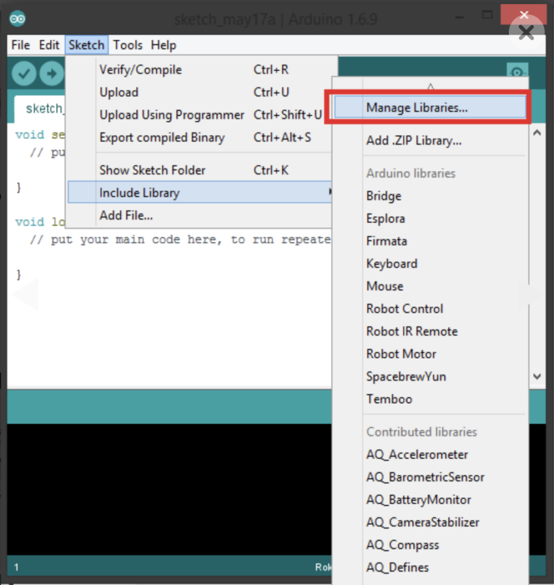Open the File menu

(21, 45)
